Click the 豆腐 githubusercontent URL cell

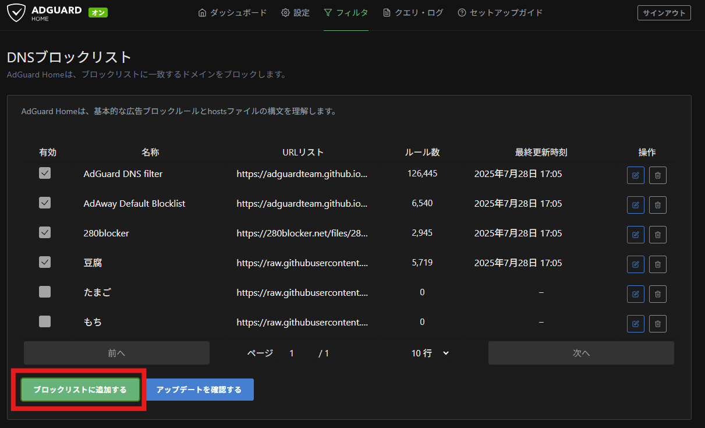[x=302, y=263]
